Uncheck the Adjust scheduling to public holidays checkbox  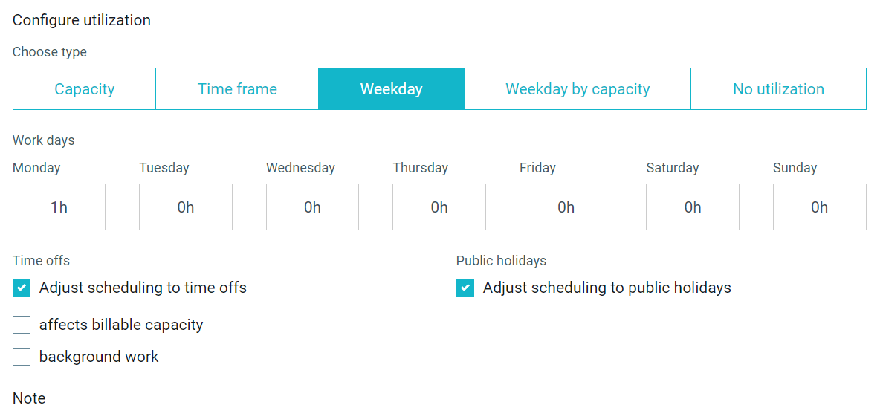click(x=465, y=288)
